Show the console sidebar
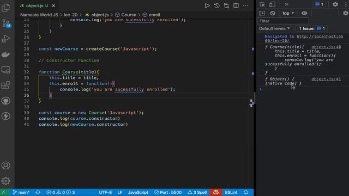The height and width of the screenshot is (196, 349). (262, 13)
